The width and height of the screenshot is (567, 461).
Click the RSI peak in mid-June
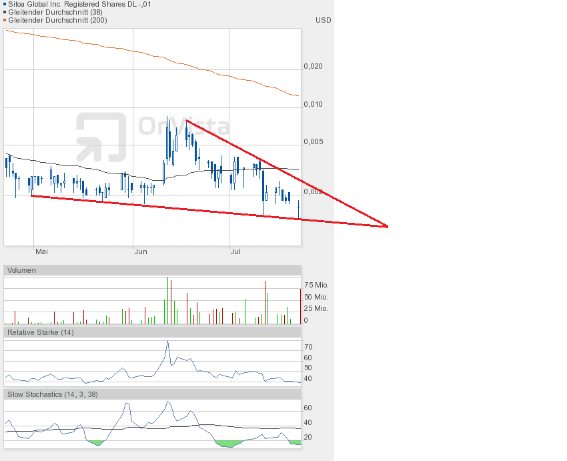[167, 342]
